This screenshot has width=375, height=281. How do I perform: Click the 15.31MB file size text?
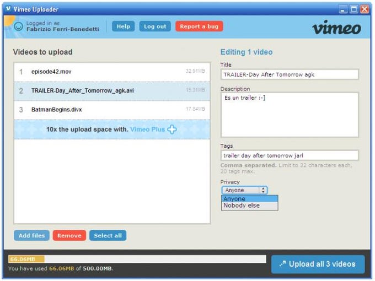click(195, 90)
